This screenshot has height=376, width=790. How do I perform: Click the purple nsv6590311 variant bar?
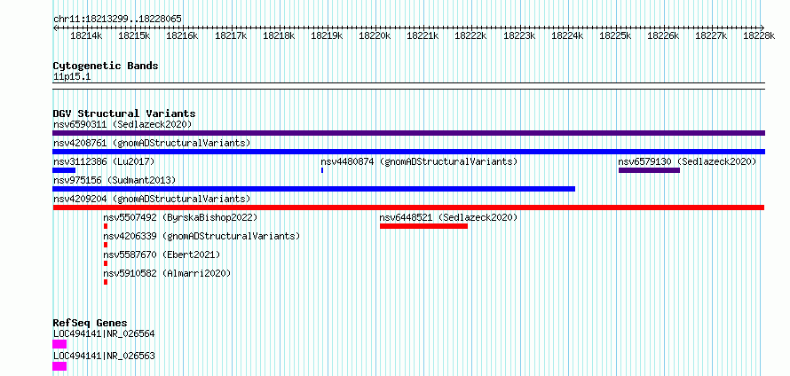coord(408,133)
